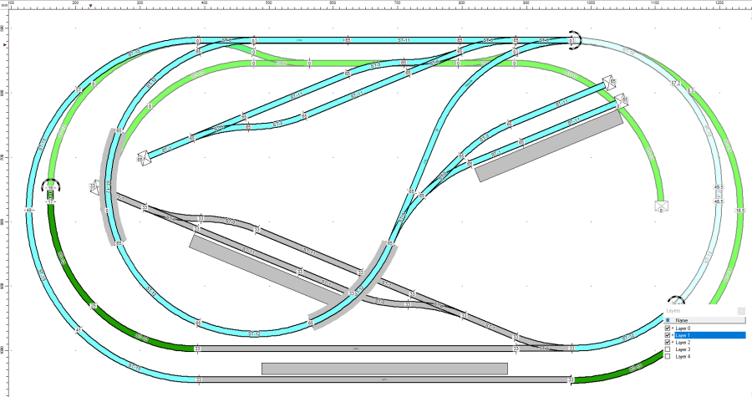Select the long gray platform at bottom
Image resolution: width=752 pixels, height=397 pixels.
pyautogui.click(x=384, y=369)
